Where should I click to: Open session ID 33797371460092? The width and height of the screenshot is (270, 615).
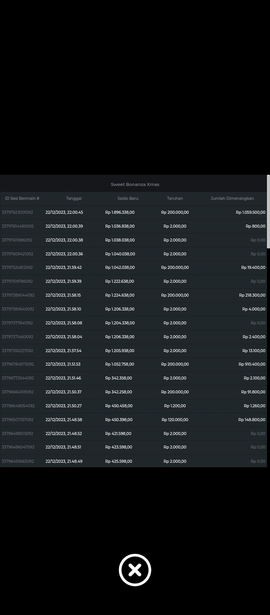click(17, 337)
